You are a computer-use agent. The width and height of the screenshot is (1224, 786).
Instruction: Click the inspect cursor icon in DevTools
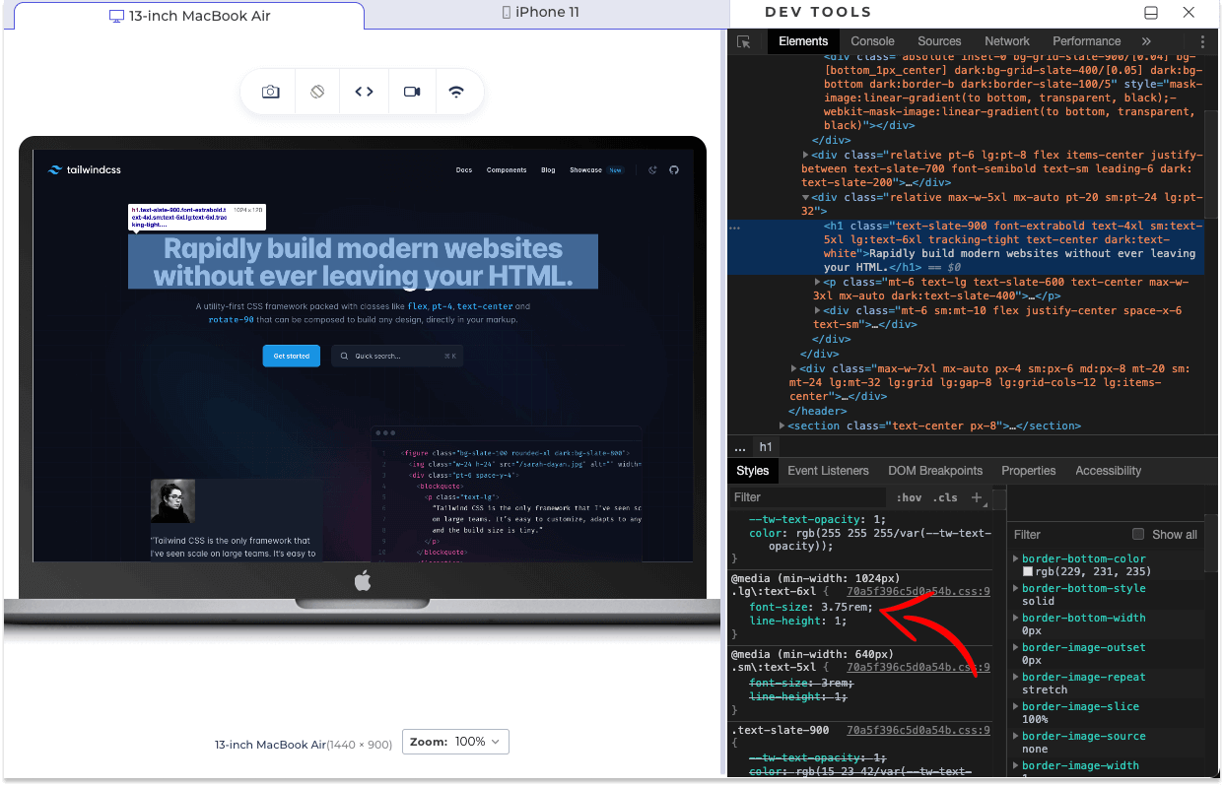745,41
